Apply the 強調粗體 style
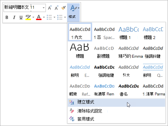Viewport: 168px width, 126px height. [104, 71]
